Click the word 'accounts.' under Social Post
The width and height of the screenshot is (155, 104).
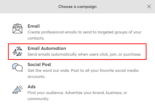pyautogui.click(x=36, y=77)
